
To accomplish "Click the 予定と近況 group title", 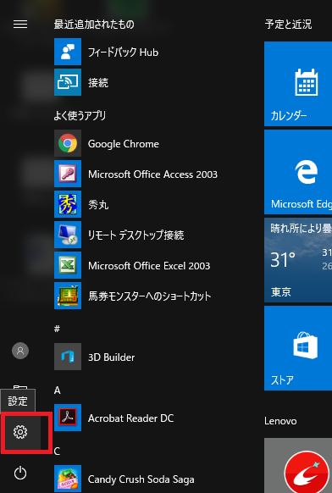I will 288,25.
